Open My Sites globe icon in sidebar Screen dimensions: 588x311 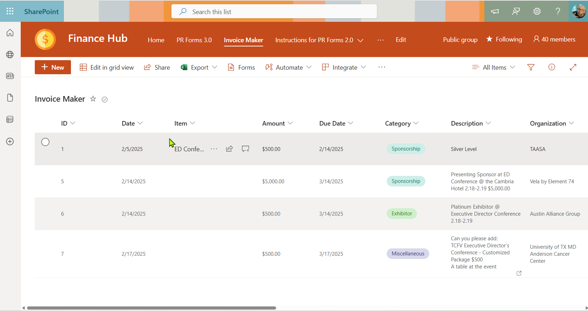click(10, 55)
